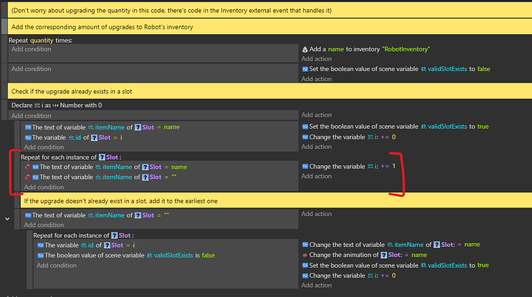Click the '1' value in 'Change the variable i: += 1'

(393, 167)
